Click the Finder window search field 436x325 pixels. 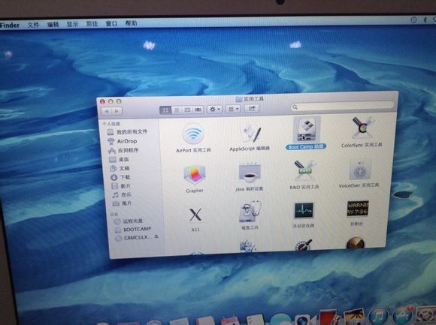[x=343, y=107]
